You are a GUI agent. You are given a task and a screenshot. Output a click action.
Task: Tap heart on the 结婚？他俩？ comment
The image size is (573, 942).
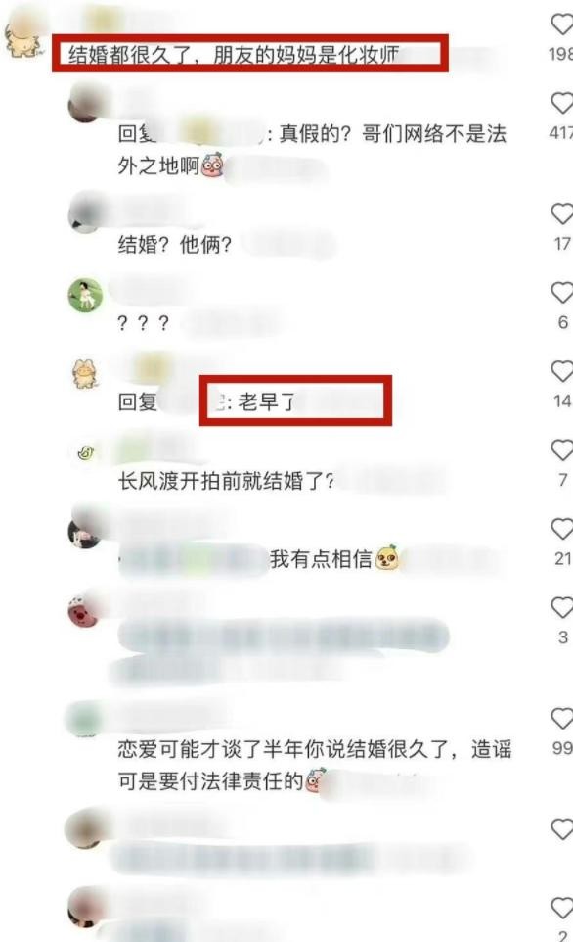point(562,213)
